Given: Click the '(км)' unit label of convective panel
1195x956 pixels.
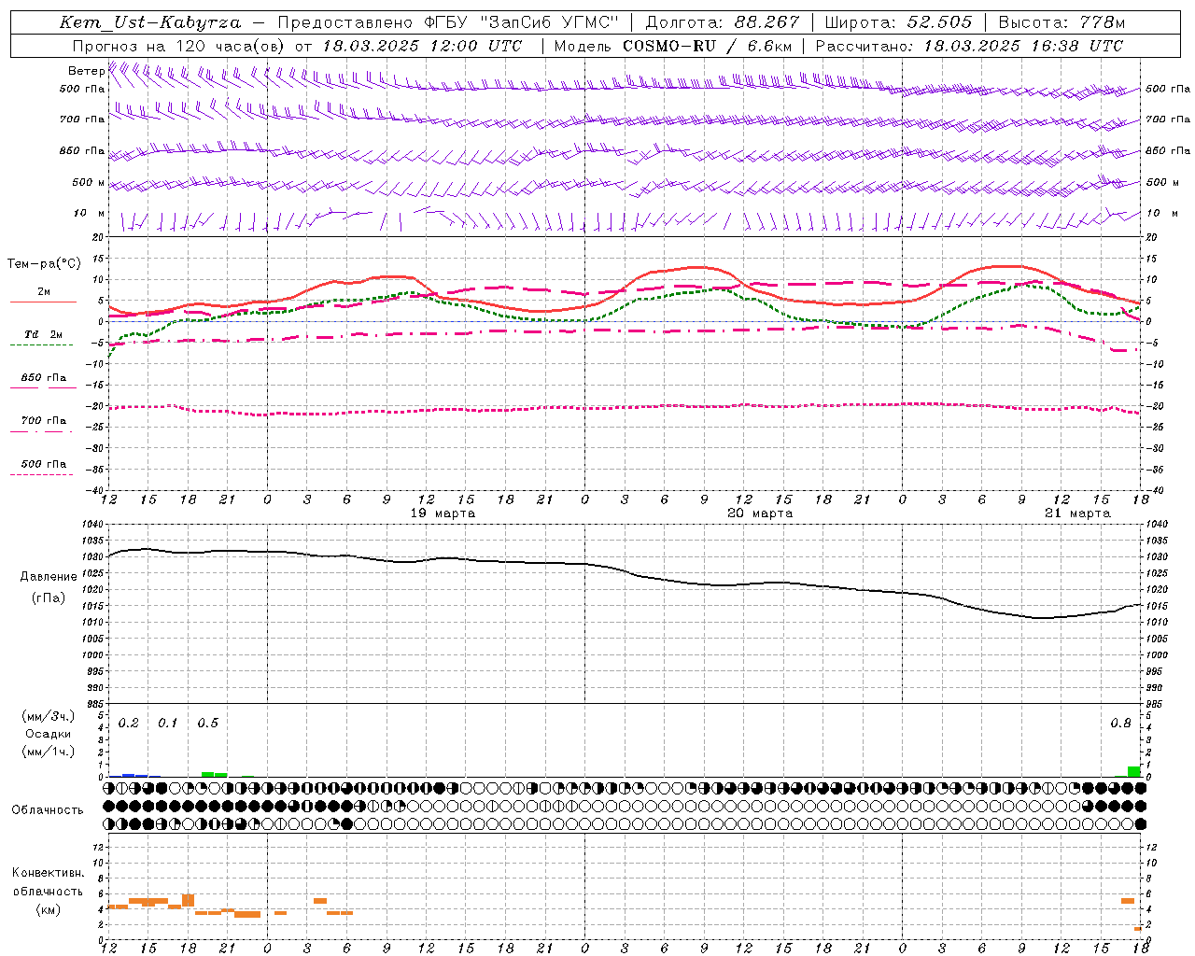Looking at the screenshot, I should (49, 909).
